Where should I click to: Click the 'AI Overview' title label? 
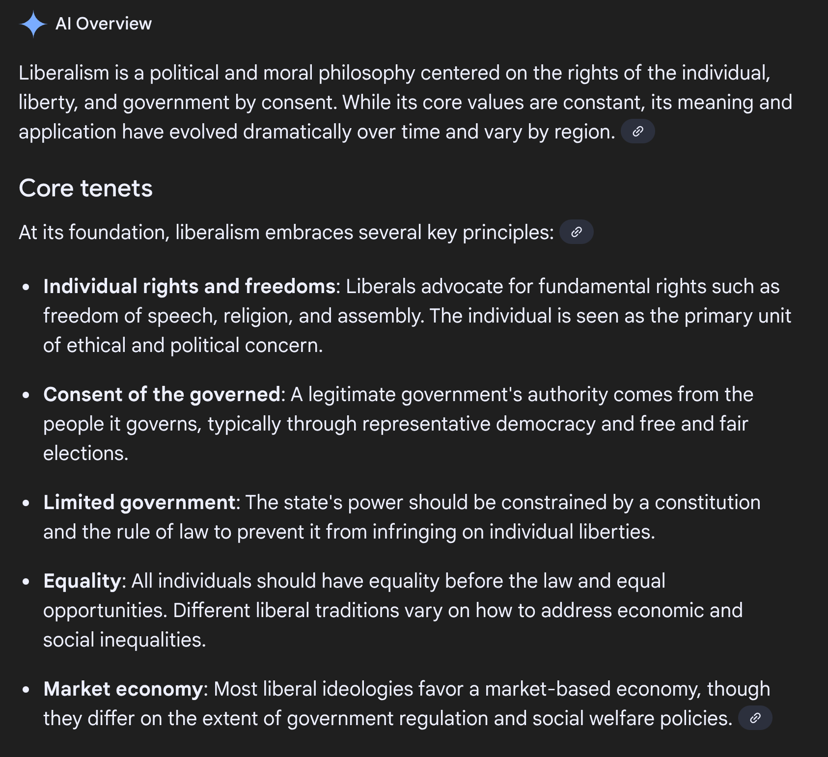pos(104,24)
